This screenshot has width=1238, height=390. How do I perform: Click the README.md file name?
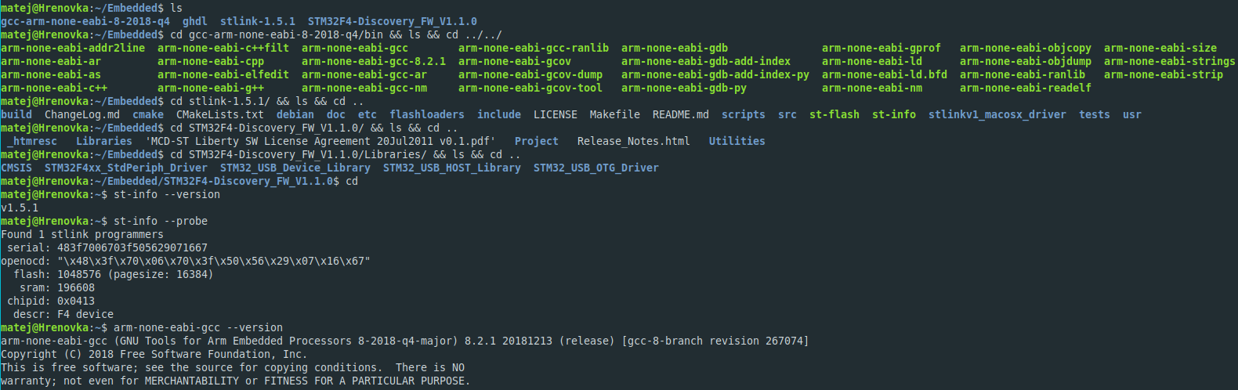[x=680, y=114]
